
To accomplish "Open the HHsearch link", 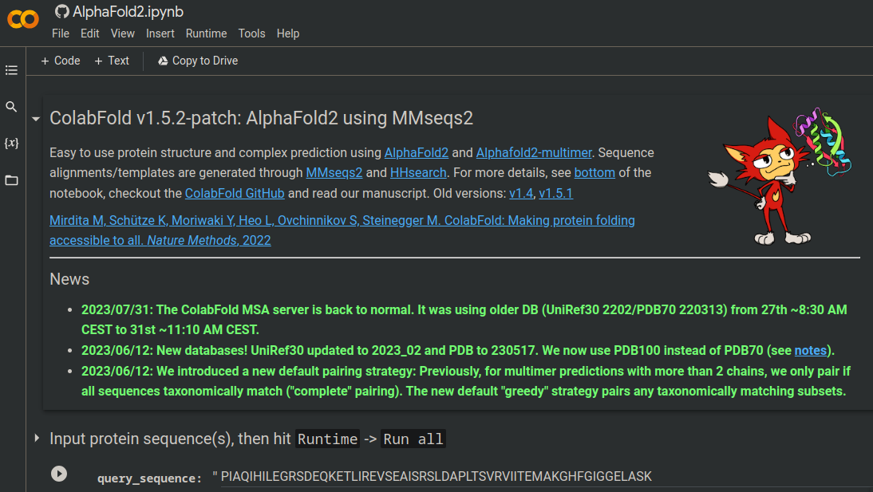I will pyautogui.click(x=418, y=172).
